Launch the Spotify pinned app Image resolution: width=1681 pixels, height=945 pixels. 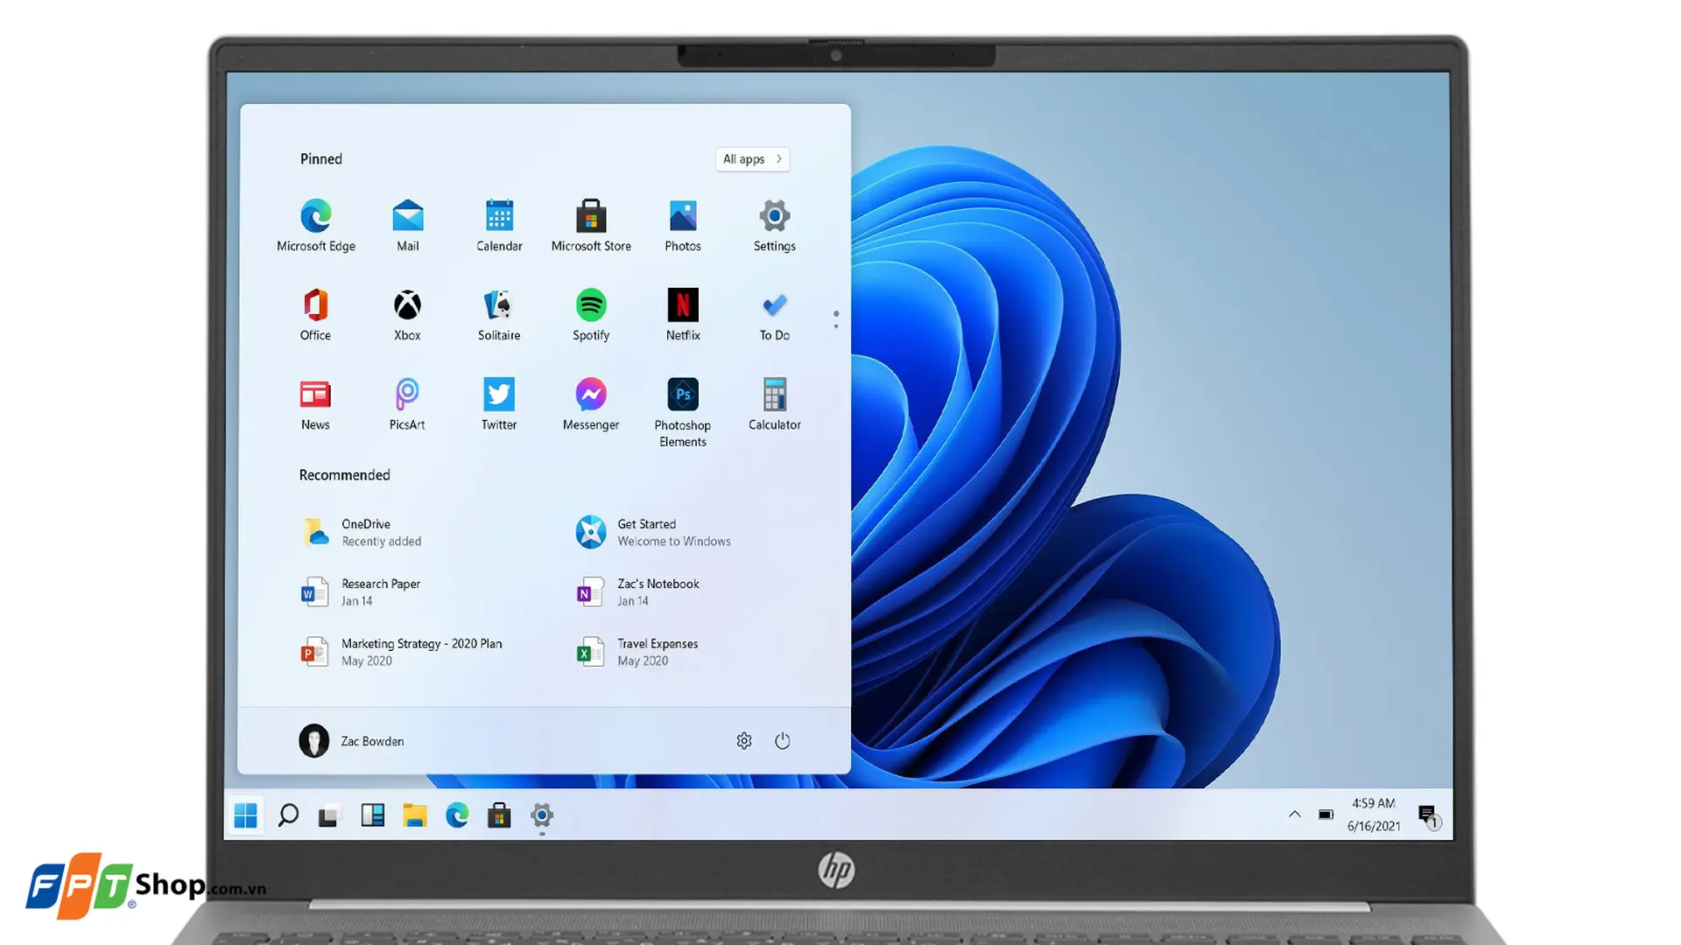click(x=591, y=305)
